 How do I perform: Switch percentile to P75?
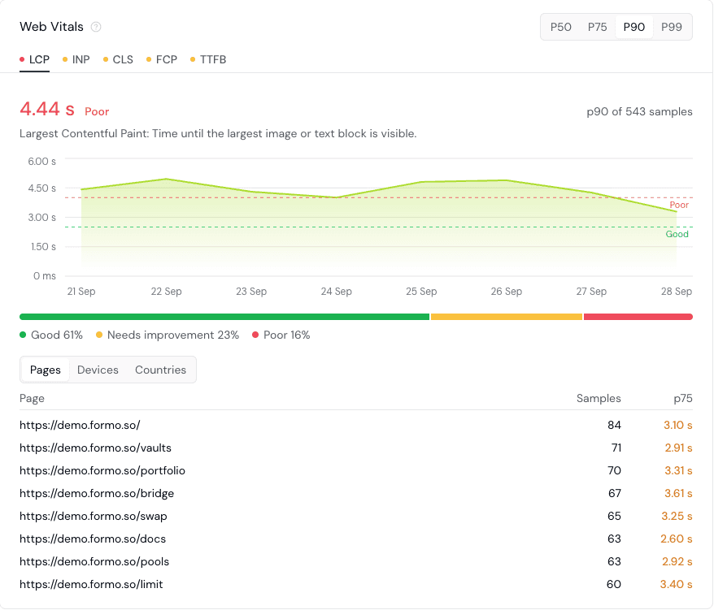pos(597,27)
